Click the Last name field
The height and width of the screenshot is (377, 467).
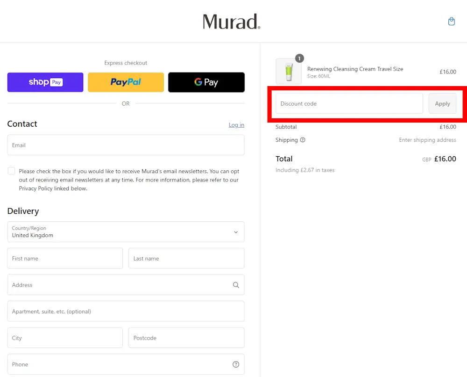pyautogui.click(x=186, y=258)
